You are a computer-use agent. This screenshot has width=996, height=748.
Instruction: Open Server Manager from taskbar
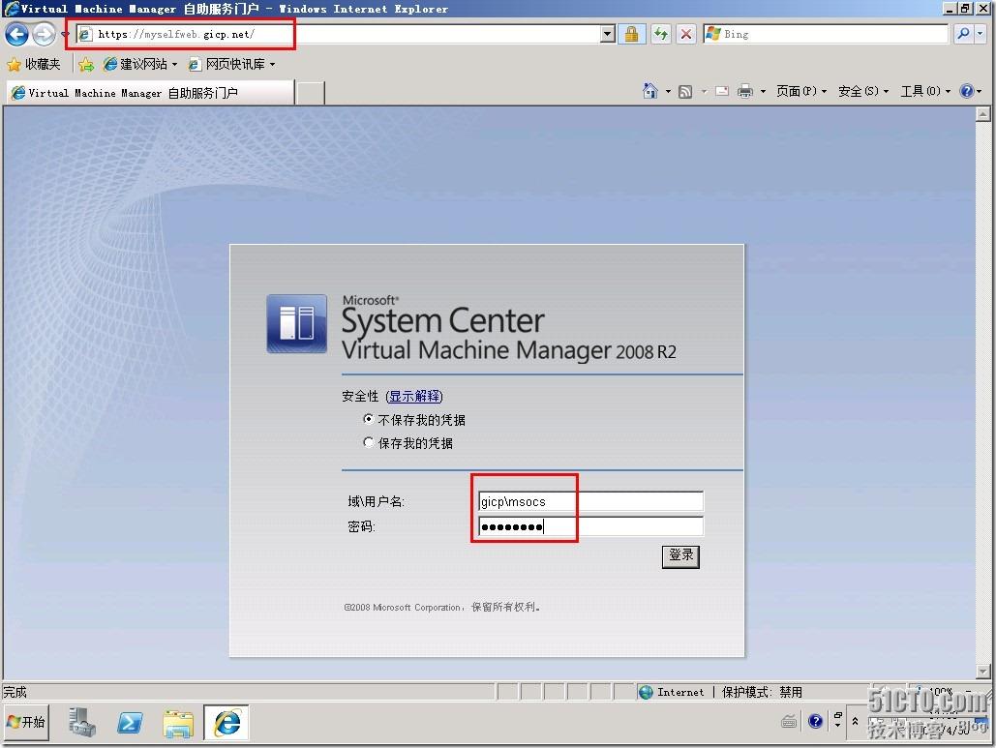pos(82,723)
